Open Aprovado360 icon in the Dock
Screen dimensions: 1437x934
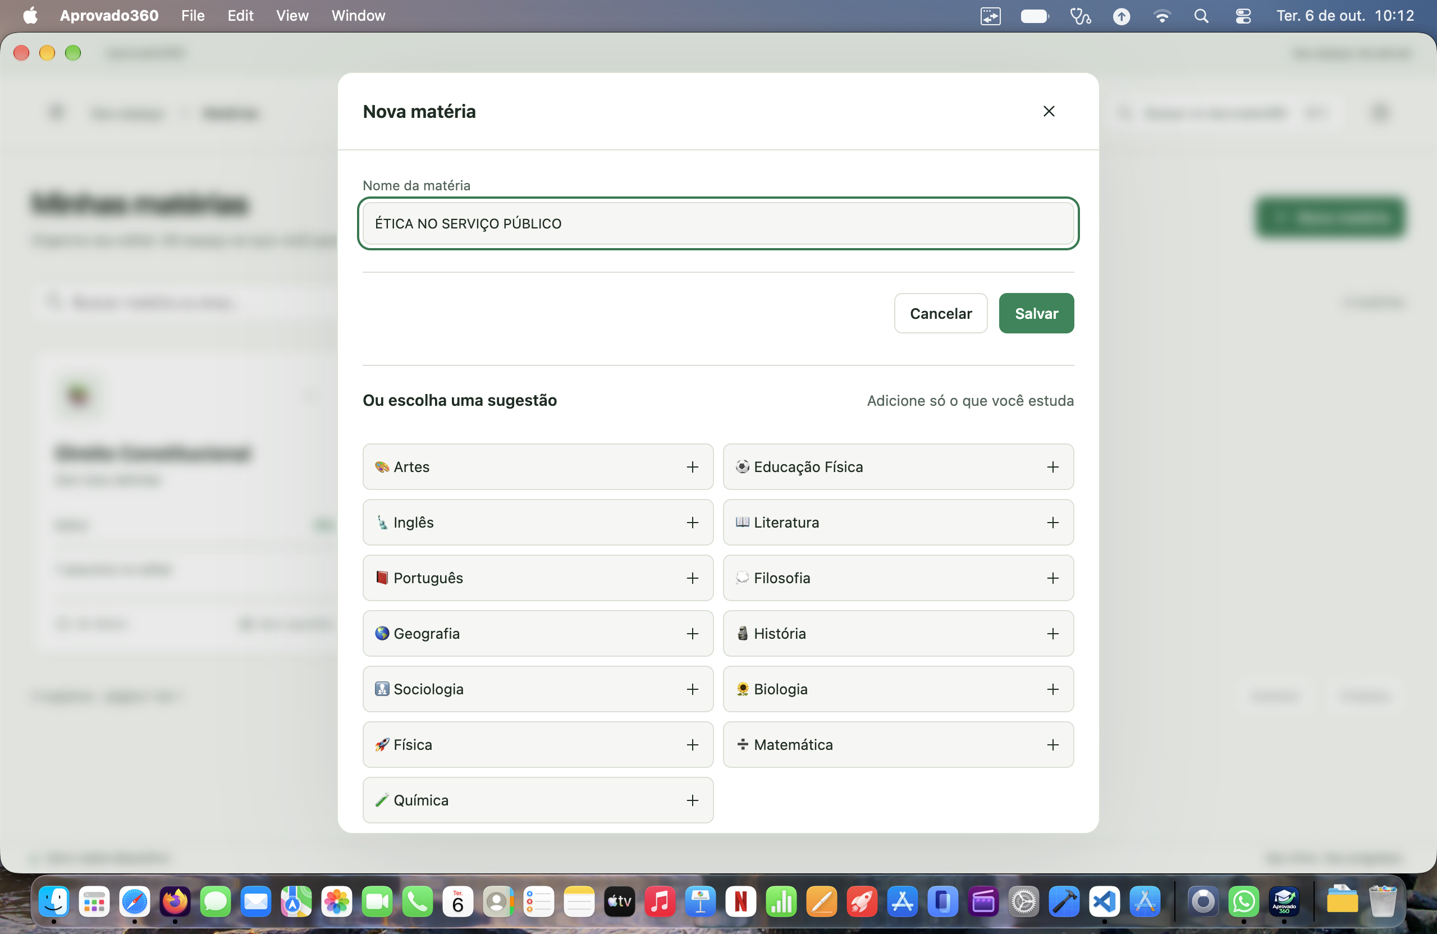tap(1284, 901)
